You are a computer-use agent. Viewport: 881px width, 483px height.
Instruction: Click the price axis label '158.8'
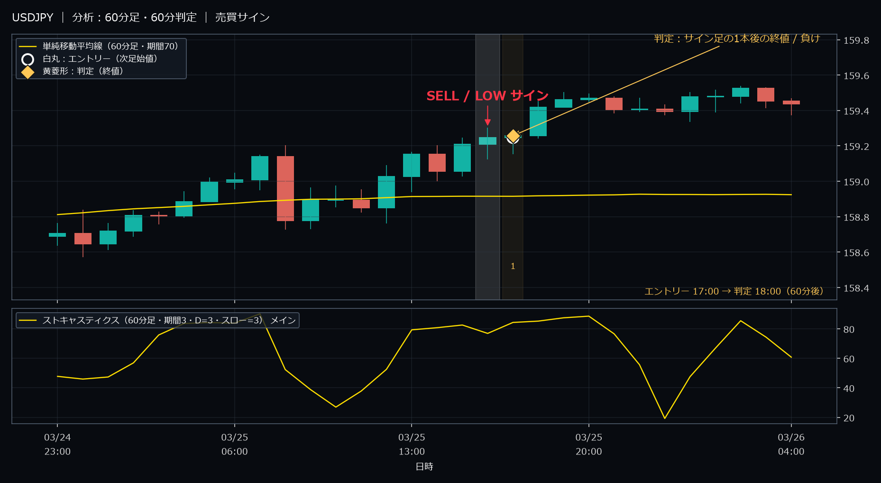click(856, 217)
